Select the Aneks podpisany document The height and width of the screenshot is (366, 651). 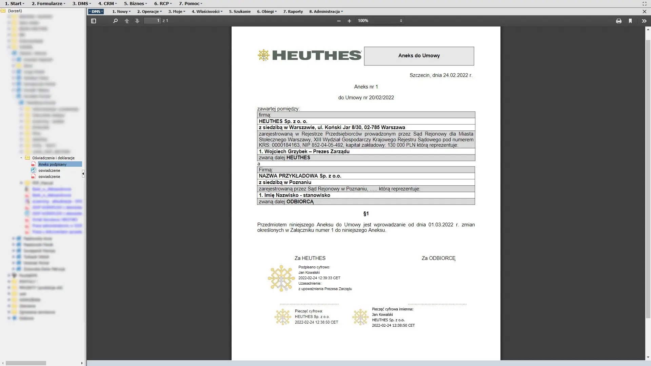tap(53, 164)
